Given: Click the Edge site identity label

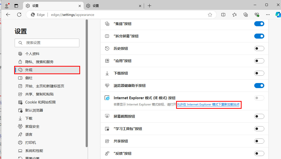Looking at the screenshot, I should pos(38,15).
